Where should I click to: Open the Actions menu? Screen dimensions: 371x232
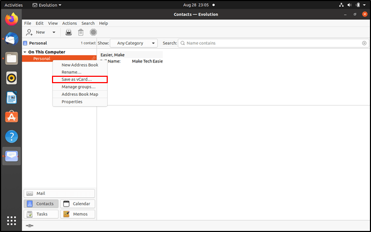(70, 23)
